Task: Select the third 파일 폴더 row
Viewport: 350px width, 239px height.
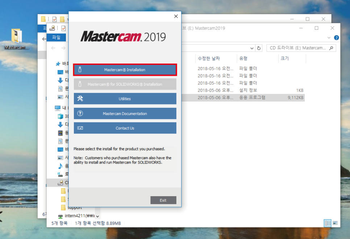Action: (243, 83)
